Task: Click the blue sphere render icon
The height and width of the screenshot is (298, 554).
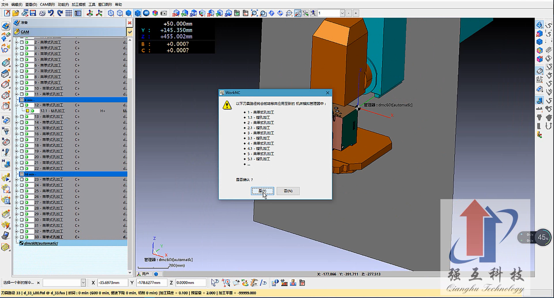Action: pyautogui.click(x=146, y=13)
